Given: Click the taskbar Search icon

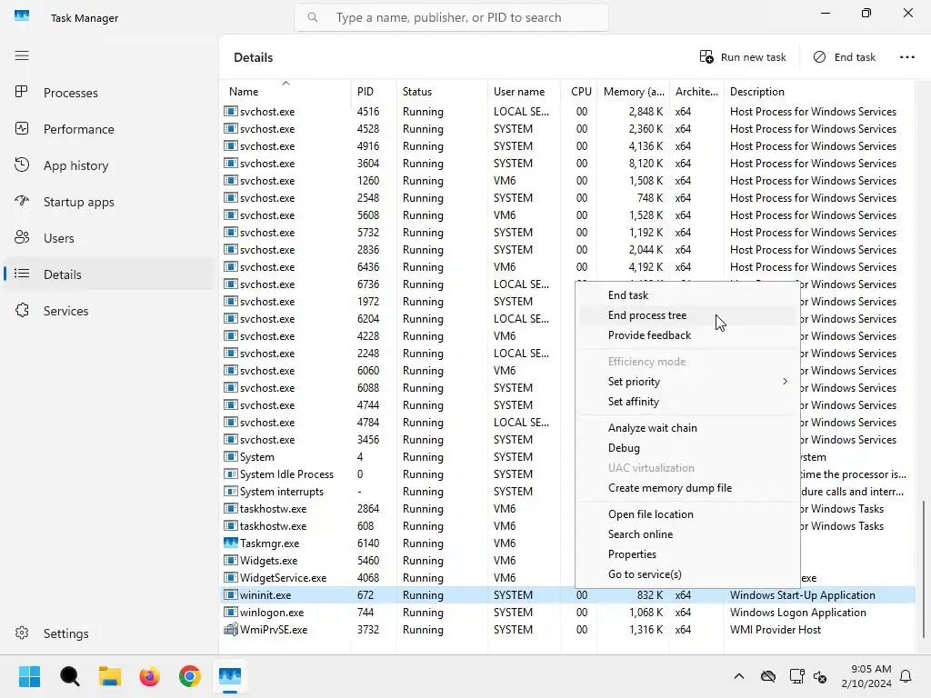Looking at the screenshot, I should click(69, 676).
